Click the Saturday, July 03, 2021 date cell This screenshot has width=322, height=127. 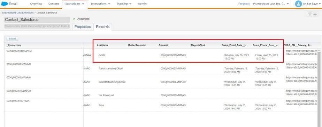point(236,57)
